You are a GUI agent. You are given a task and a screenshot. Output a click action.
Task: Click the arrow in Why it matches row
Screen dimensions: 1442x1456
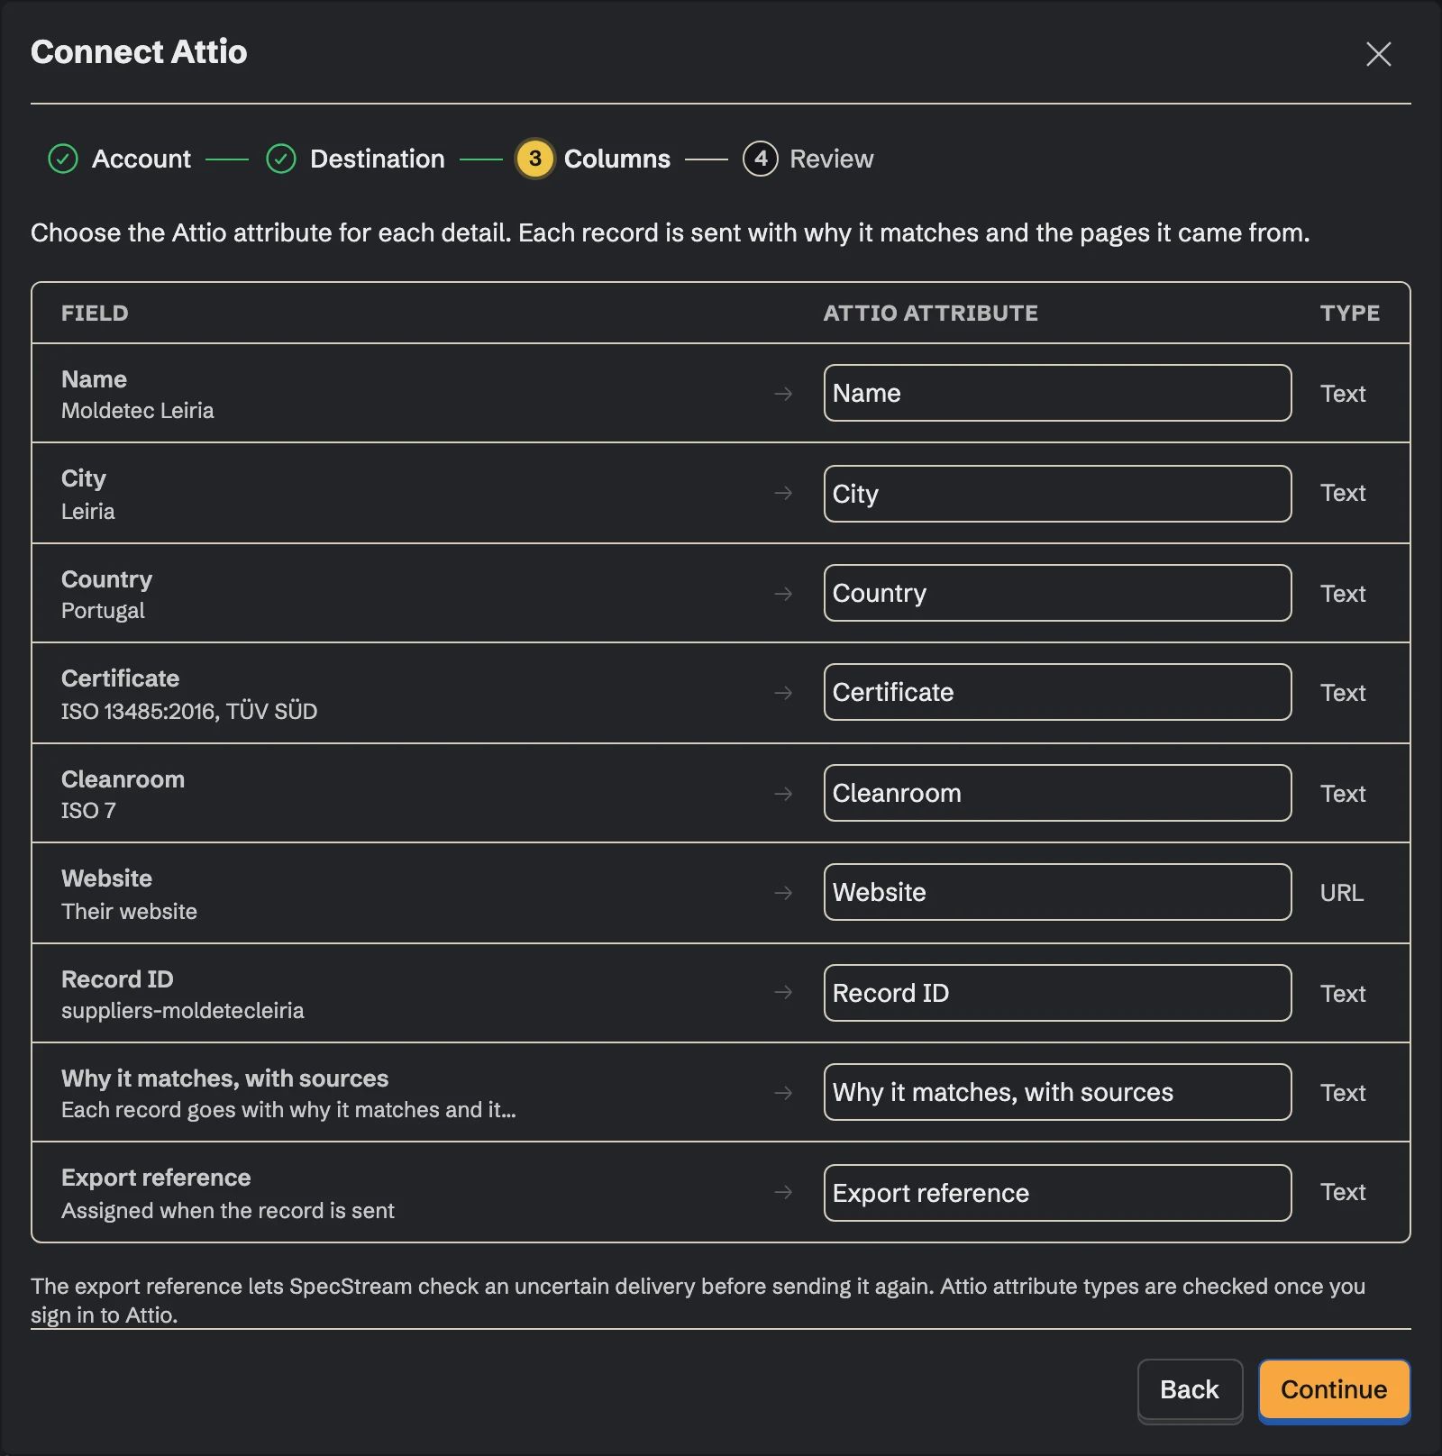pyautogui.click(x=783, y=1093)
